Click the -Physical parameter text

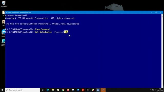[59, 32]
